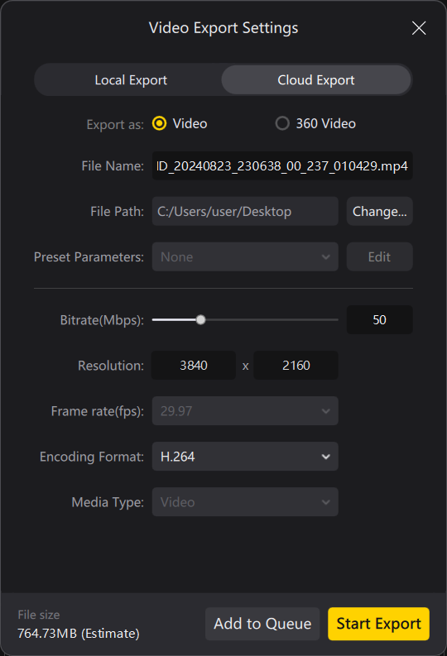This screenshot has width=447, height=656.
Task: Switch to the Local Export tab
Action: click(x=131, y=80)
